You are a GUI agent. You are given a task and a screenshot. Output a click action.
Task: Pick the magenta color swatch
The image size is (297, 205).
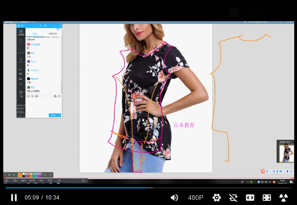(39, 176)
